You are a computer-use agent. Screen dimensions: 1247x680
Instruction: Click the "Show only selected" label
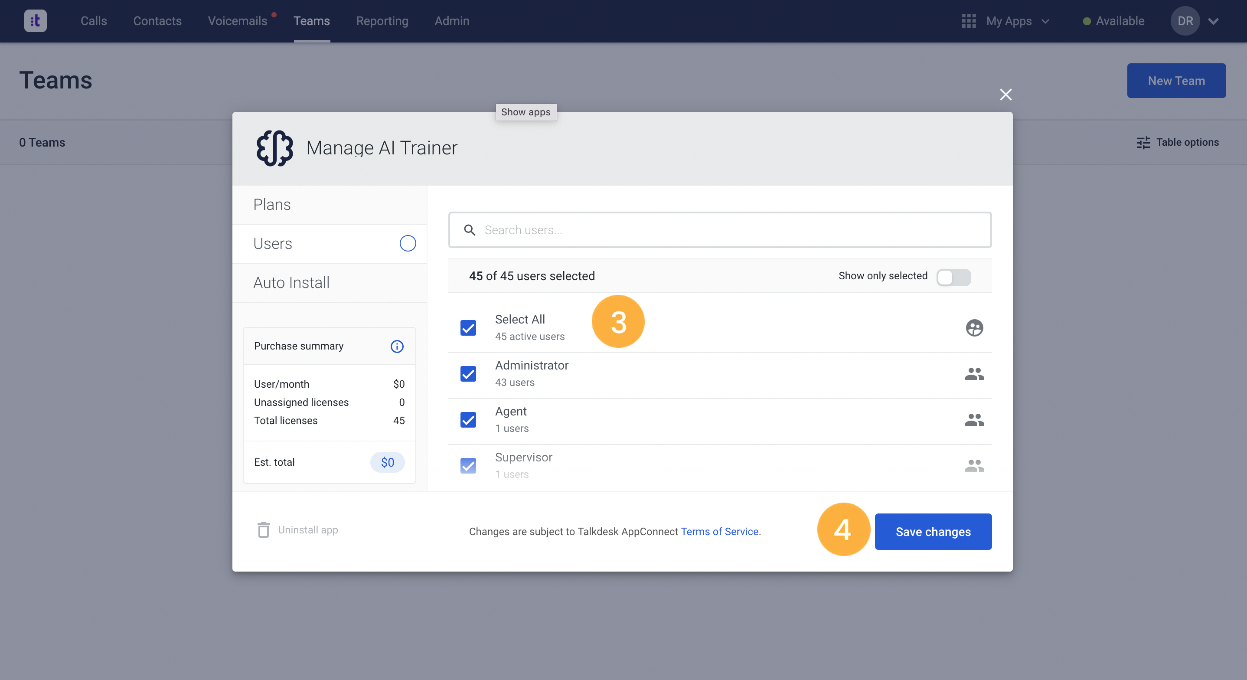click(883, 276)
